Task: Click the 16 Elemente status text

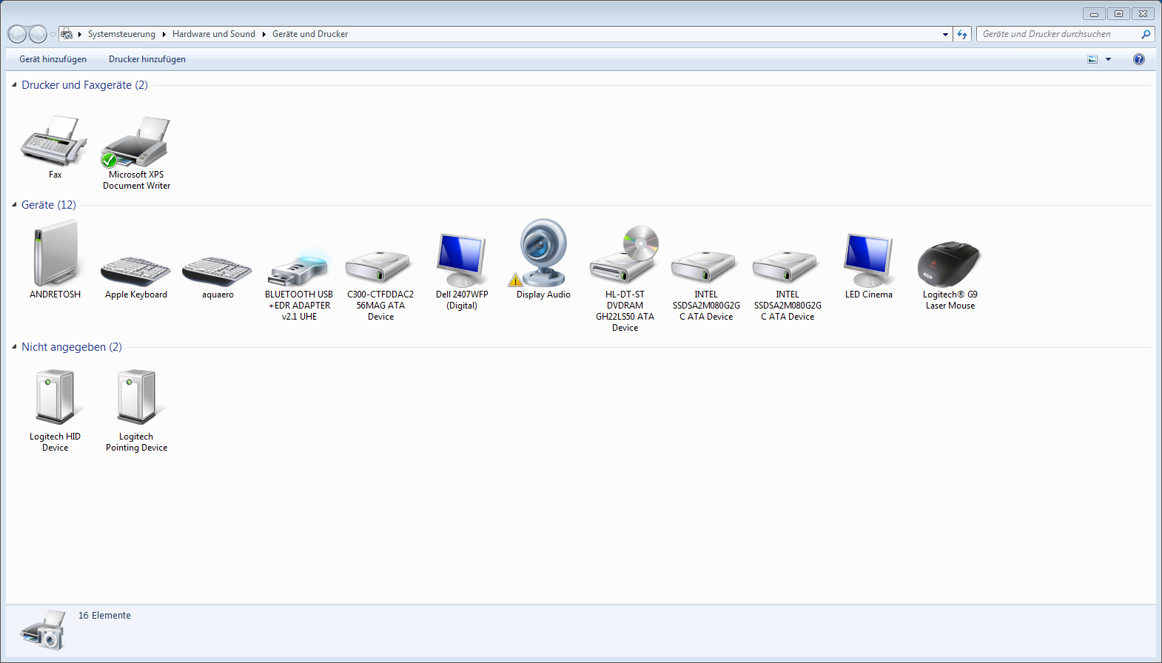Action: coord(104,616)
